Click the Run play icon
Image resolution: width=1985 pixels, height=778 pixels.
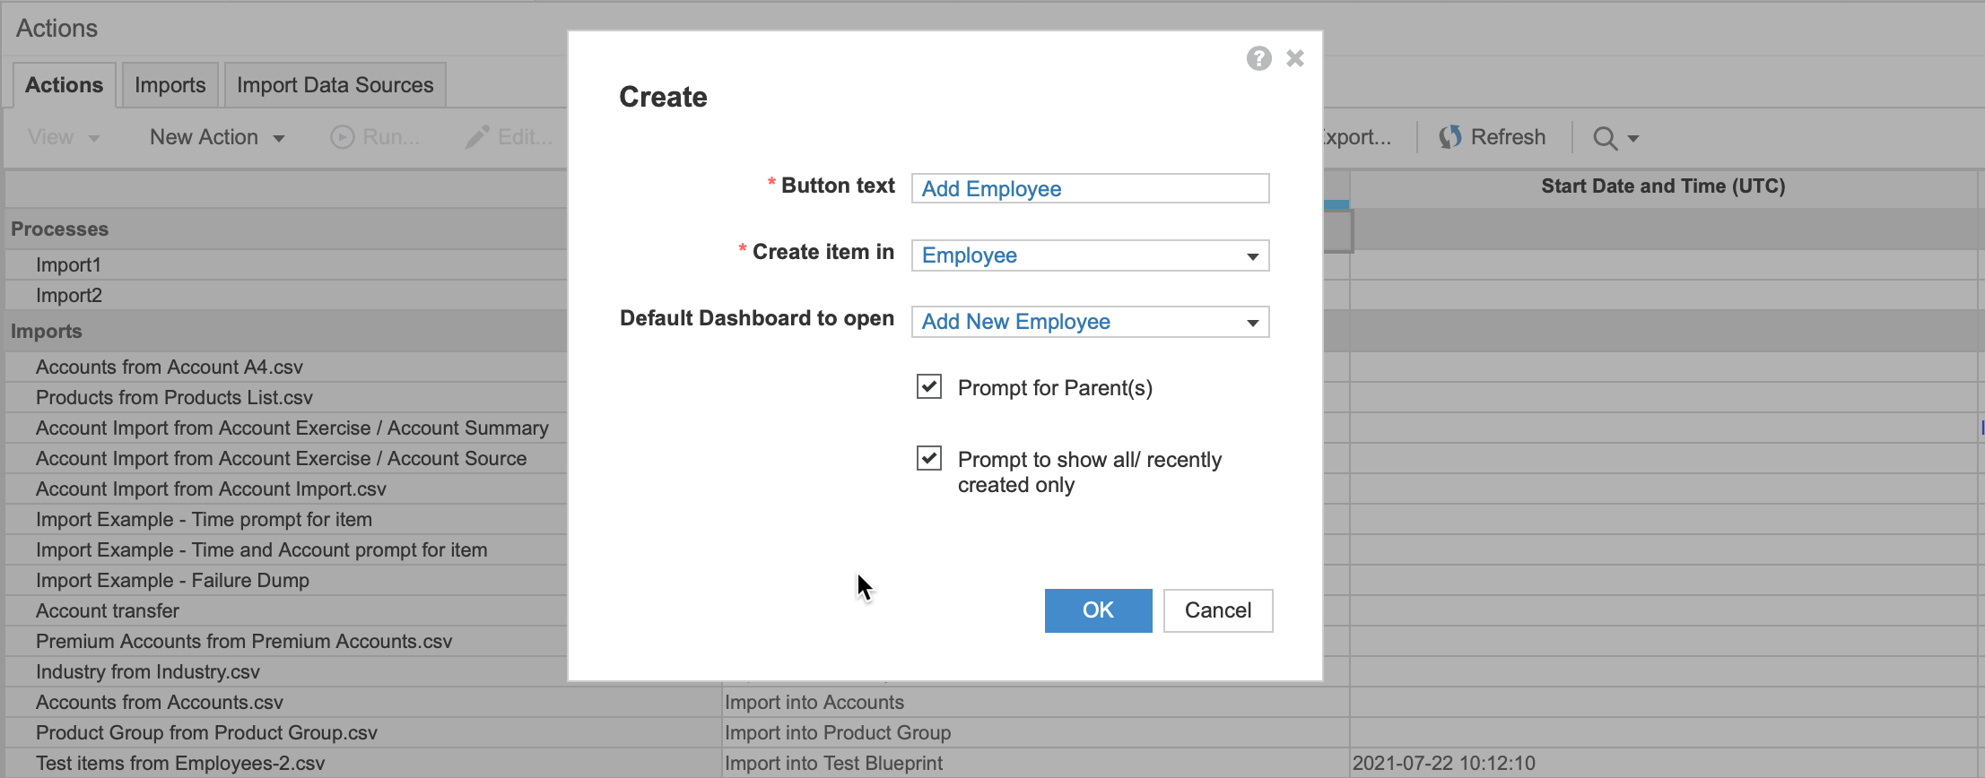click(342, 137)
